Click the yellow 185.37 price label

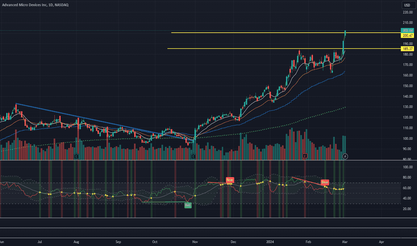pyautogui.click(x=408, y=49)
